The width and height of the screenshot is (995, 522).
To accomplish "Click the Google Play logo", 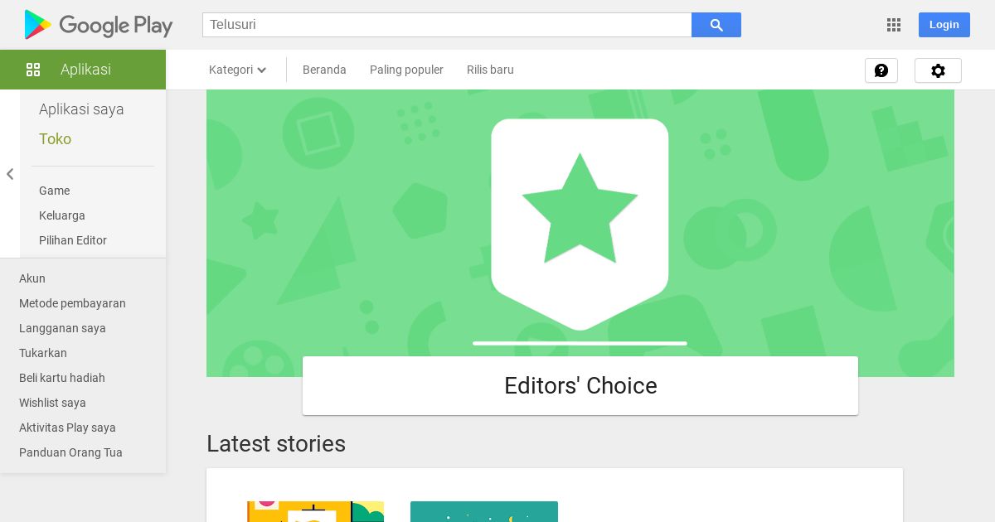I will [99, 25].
